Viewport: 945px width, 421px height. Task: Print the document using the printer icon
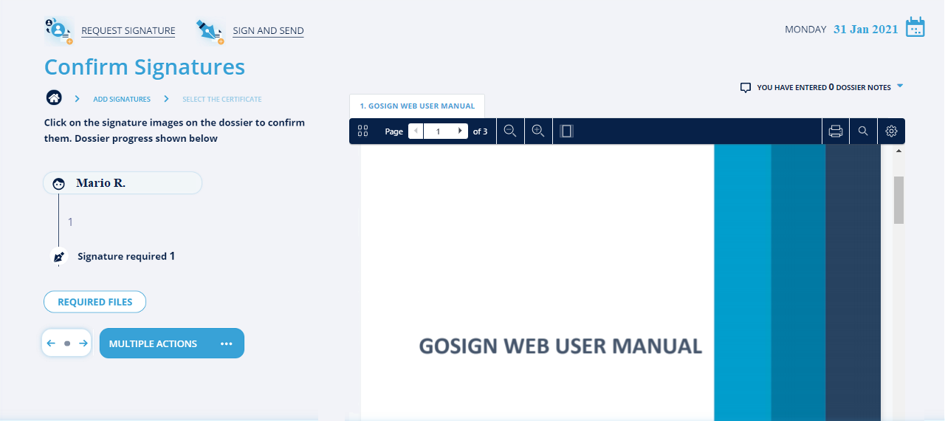835,131
